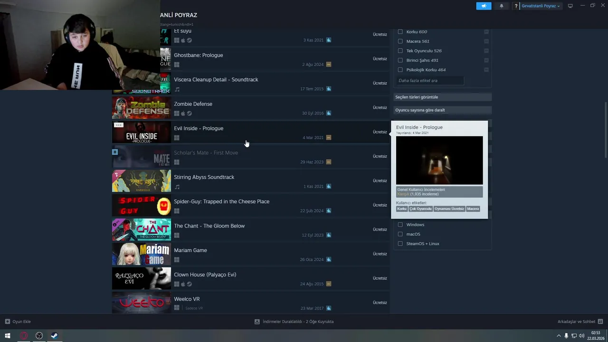Select the 'Oynaması Ücretsiz' tag in tooltip
This screenshot has height=342, width=608.
tap(449, 209)
